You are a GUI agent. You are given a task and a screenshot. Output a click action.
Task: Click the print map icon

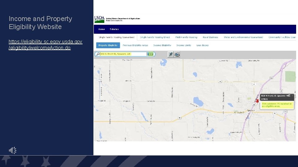[x=177, y=54]
